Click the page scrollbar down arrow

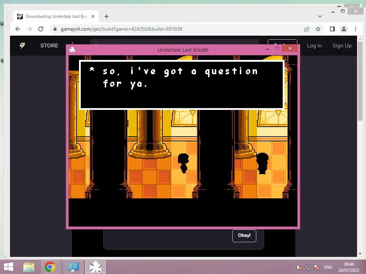coord(360,254)
